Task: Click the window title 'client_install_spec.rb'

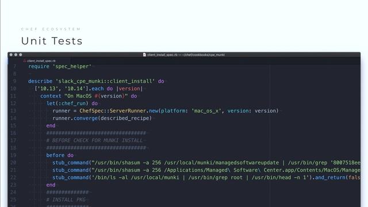Action: pos(162,55)
